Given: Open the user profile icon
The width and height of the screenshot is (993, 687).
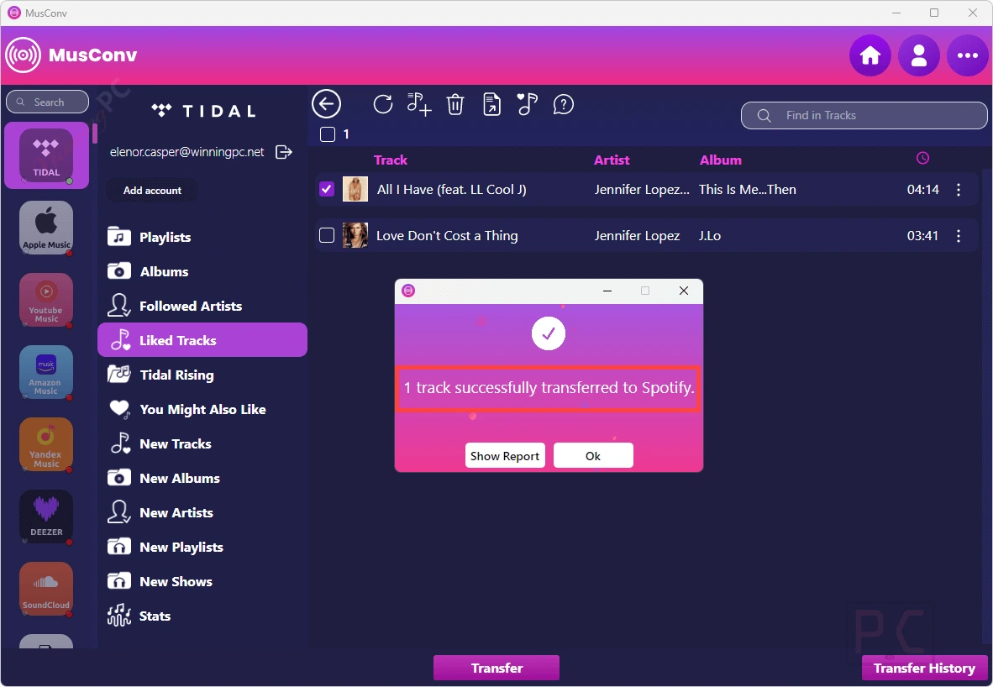Looking at the screenshot, I should (919, 55).
